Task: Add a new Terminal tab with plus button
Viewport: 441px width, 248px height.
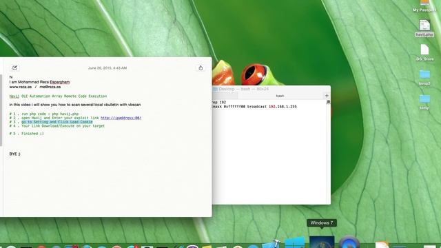Action: [x=327, y=96]
